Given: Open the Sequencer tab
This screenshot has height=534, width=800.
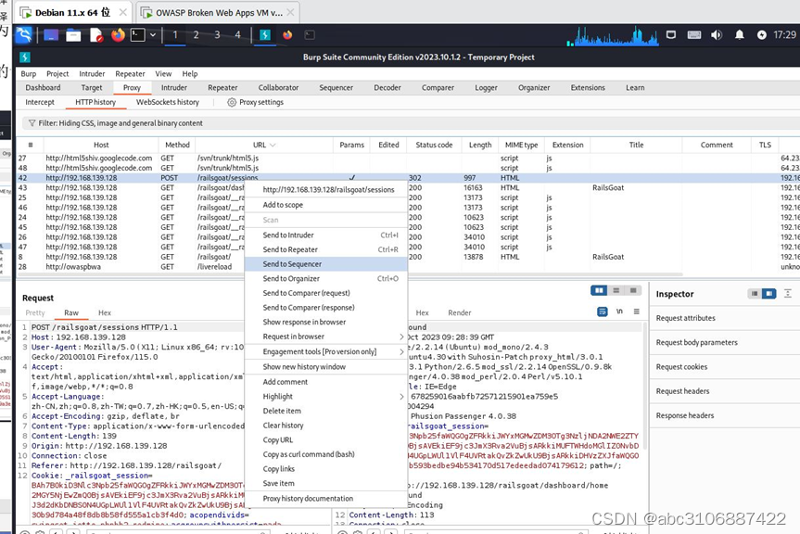Looking at the screenshot, I should point(336,88).
